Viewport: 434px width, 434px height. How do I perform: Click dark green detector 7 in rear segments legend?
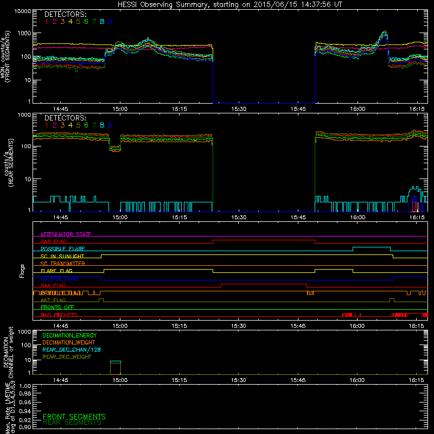[x=94, y=125]
